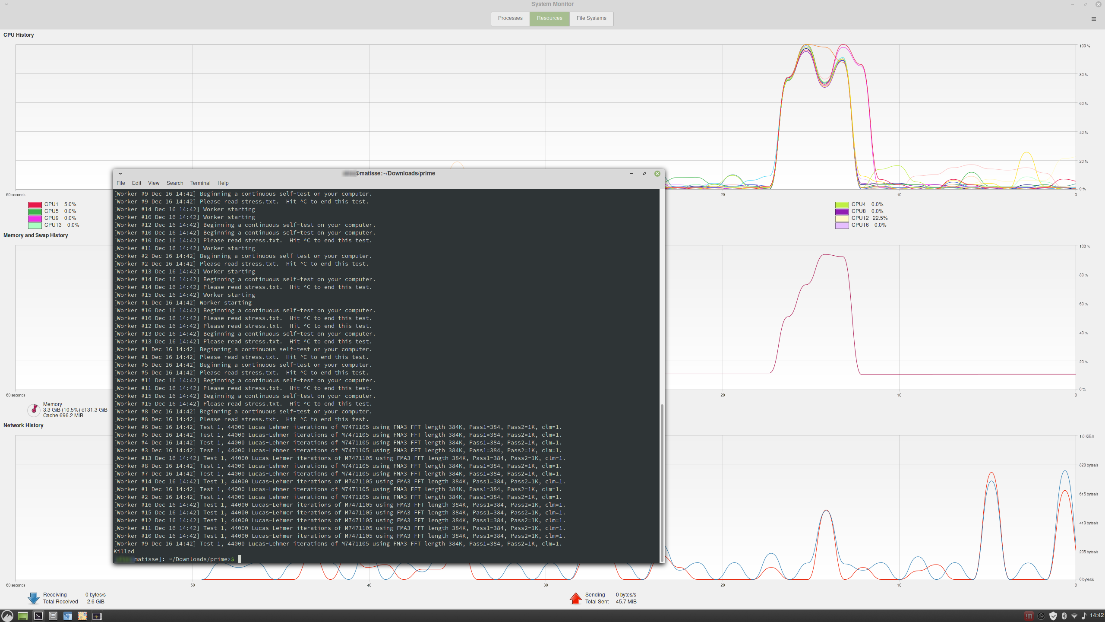Switch to the Processes tab
The height and width of the screenshot is (622, 1105).
point(510,18)
